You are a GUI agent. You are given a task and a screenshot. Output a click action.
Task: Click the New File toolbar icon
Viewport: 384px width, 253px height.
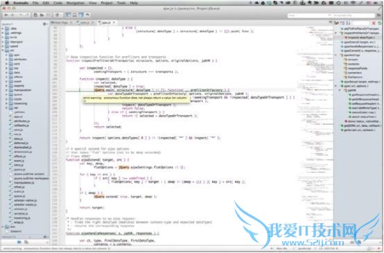pos(35,15)
